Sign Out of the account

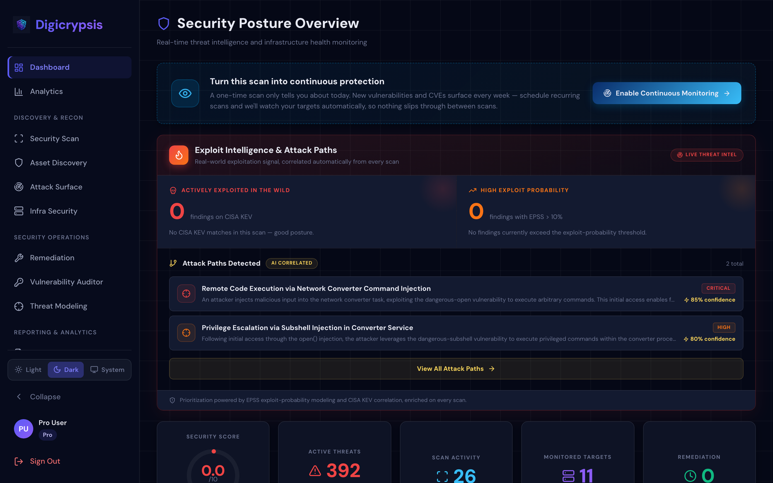[70, 461]
